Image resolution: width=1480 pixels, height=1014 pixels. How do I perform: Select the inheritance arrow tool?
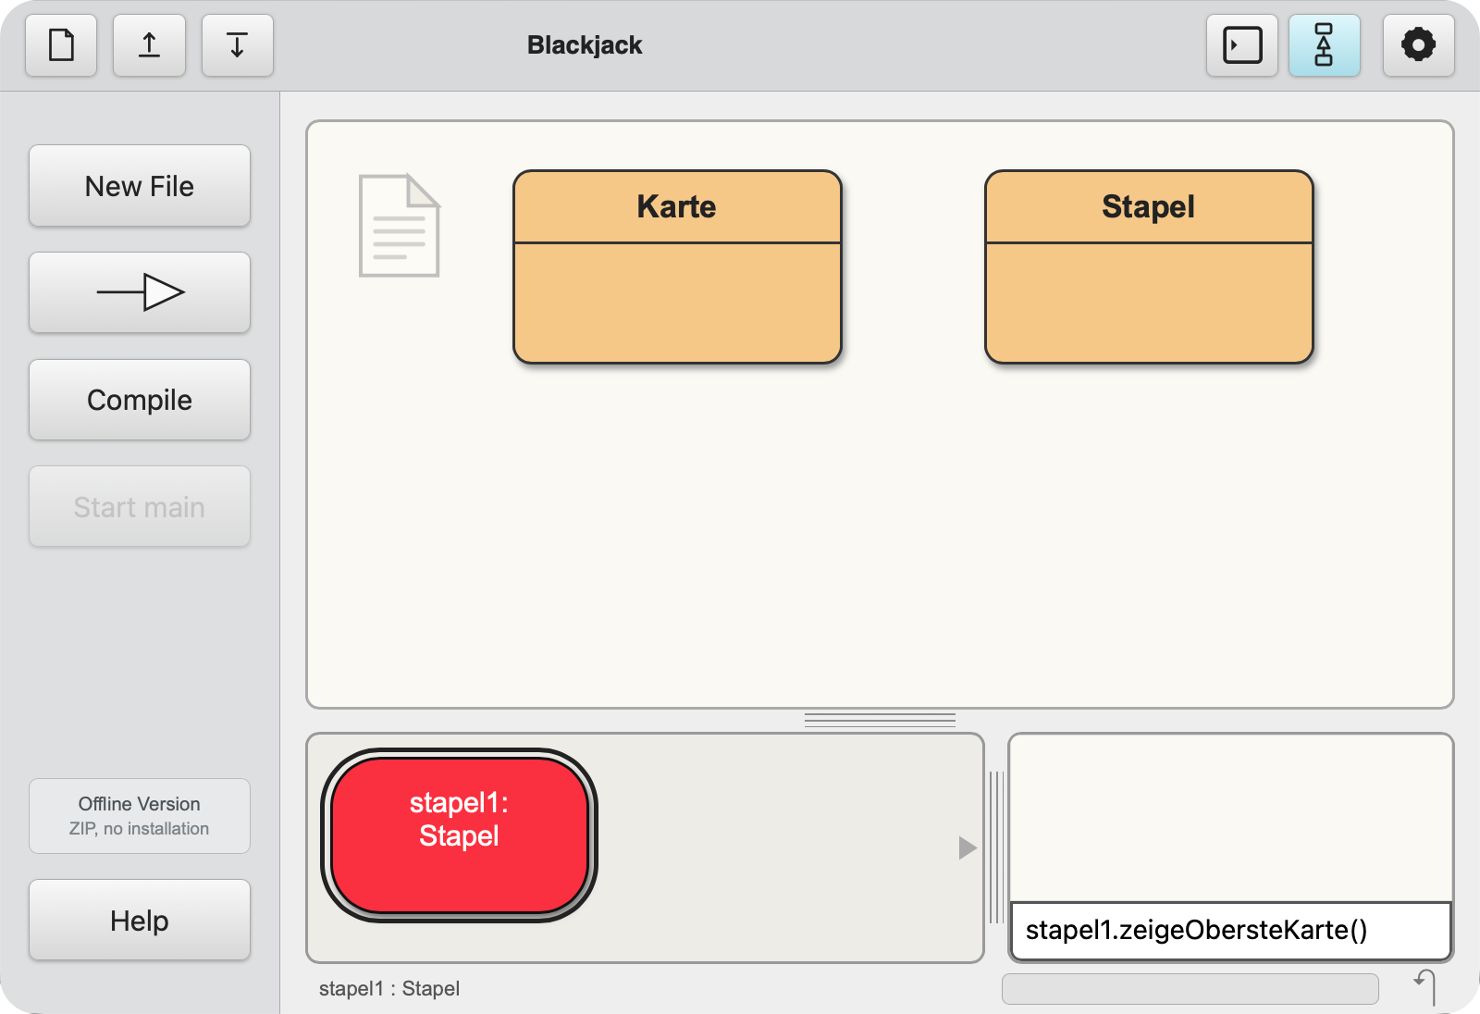click(x=140, y=292)
